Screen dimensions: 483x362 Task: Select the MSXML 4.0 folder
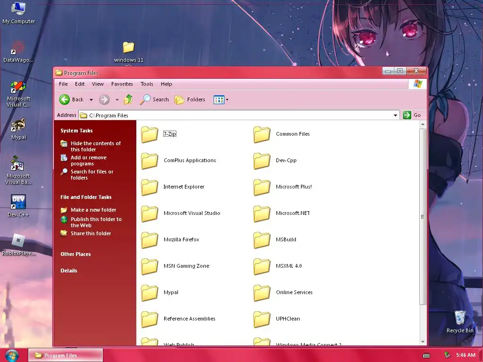[277, 266]
